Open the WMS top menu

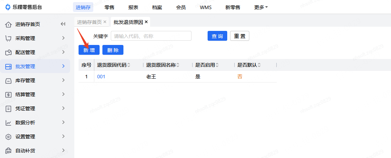(x=206, y=7)
